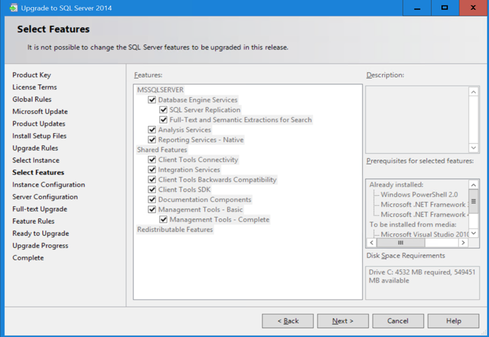Select the Install Setup Files step

40,136
